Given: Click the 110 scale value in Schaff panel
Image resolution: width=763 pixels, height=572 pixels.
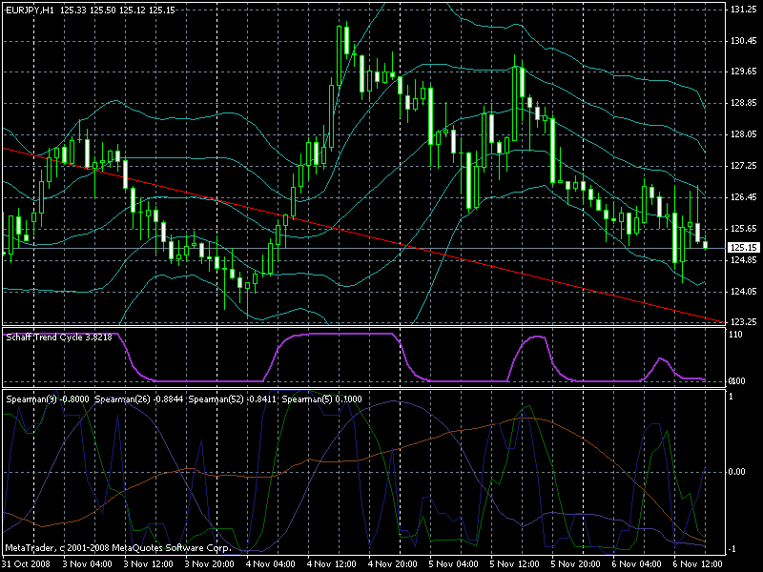Looking at the screenshot, I should click(736, 335).
